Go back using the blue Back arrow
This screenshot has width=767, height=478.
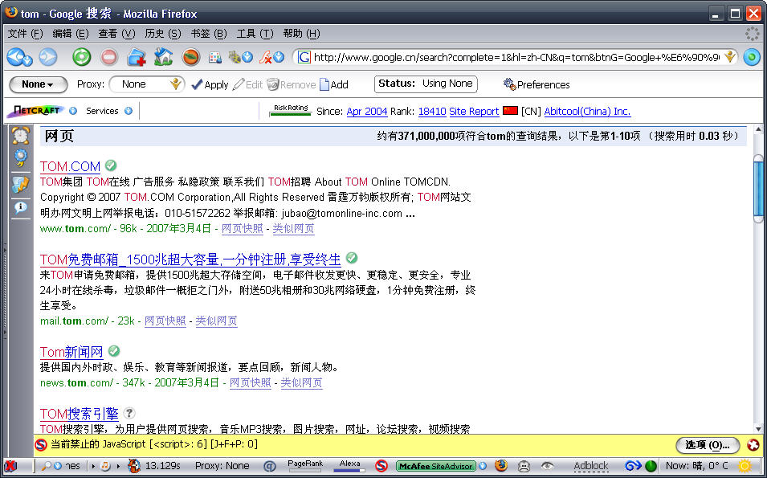(16, 57)
